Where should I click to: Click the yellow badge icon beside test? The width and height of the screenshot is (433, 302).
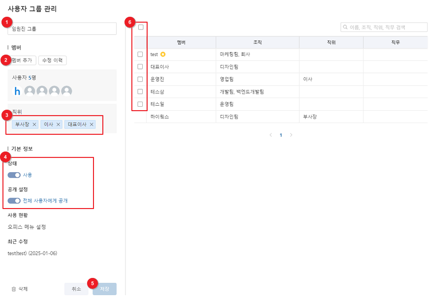tap(163, 54)
